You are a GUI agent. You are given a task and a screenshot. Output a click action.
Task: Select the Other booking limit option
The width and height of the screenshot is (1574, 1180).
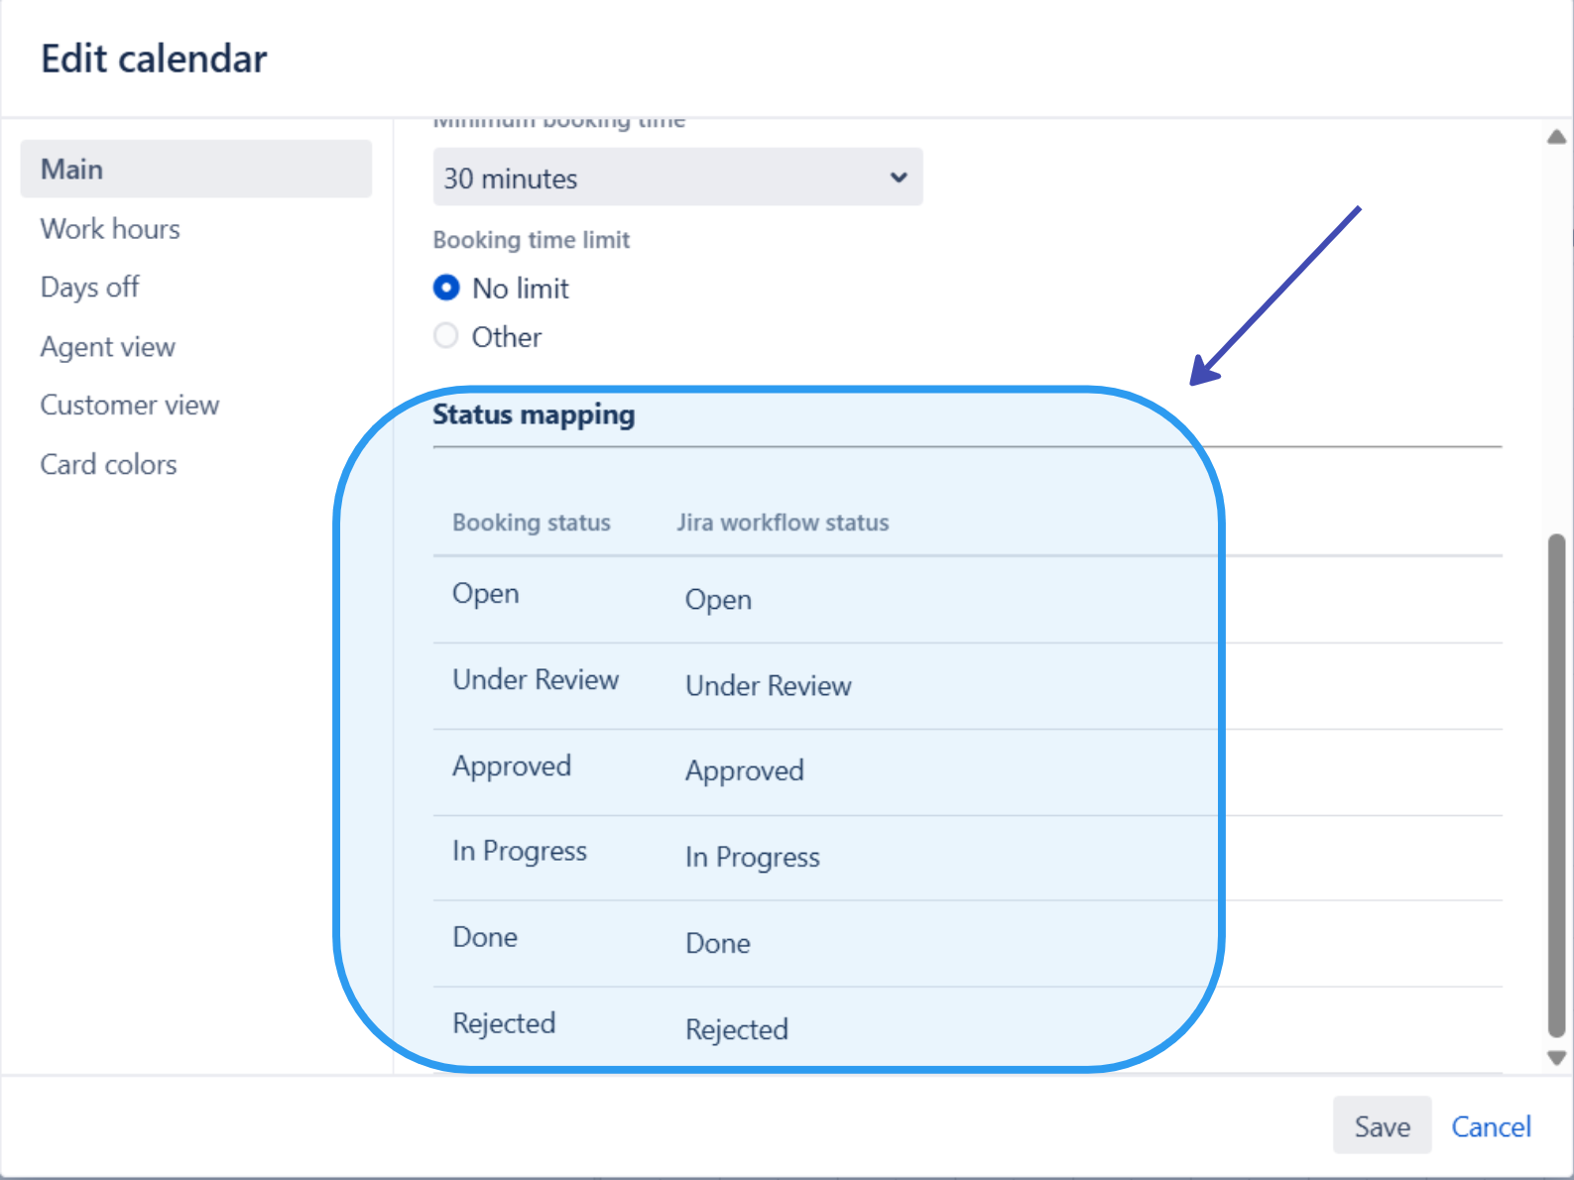(x=446, y=336)
